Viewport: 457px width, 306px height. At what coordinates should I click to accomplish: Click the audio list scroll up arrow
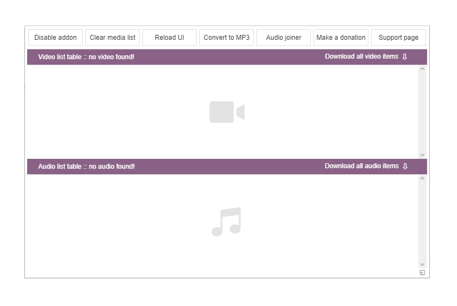tap(422, 179)
